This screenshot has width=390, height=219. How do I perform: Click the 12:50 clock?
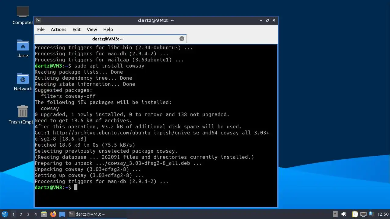coord(383,214)
